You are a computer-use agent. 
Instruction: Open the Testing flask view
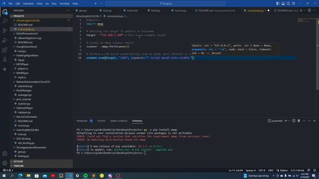click(x=4, y=60)
